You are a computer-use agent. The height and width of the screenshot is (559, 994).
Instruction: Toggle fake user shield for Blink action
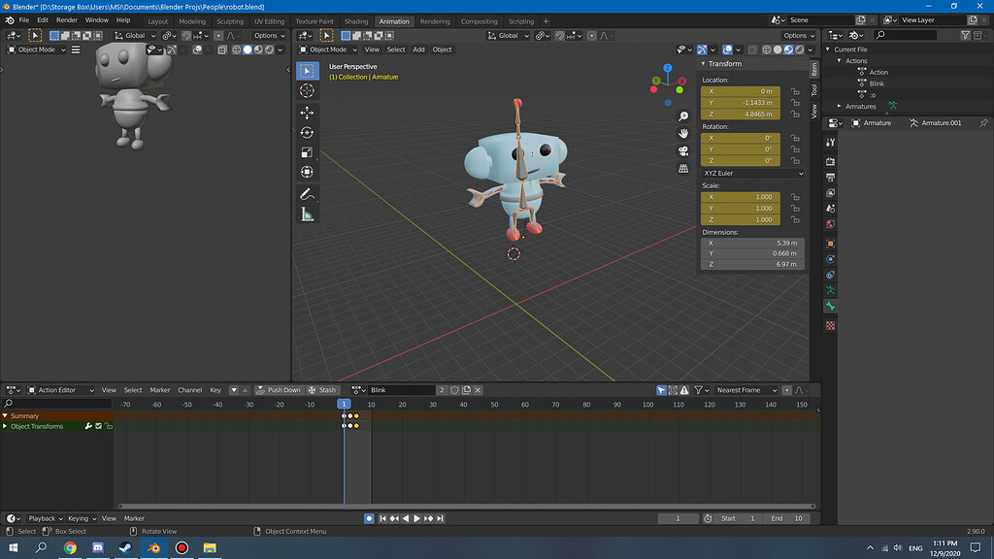point(454,390)
